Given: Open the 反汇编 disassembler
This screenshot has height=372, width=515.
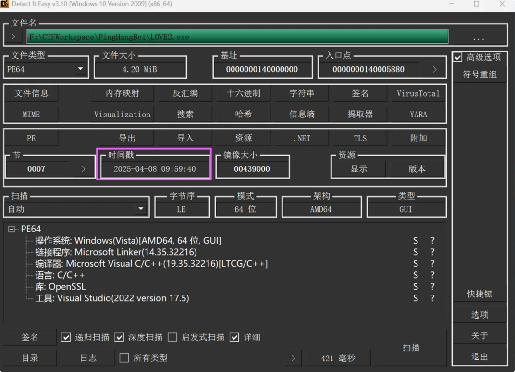Looking at the screenshot, I should tap(185, 93).
